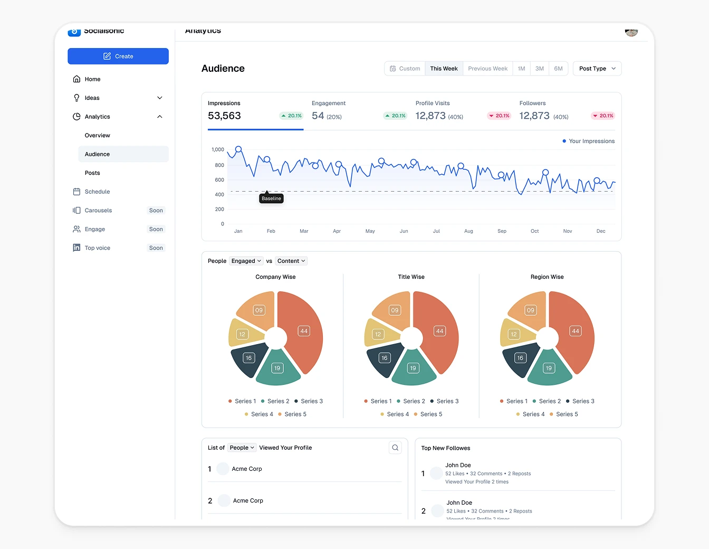Open Schedule via its calendar icon
Screen dimensions: 709x549
click(x=76, y=191)
